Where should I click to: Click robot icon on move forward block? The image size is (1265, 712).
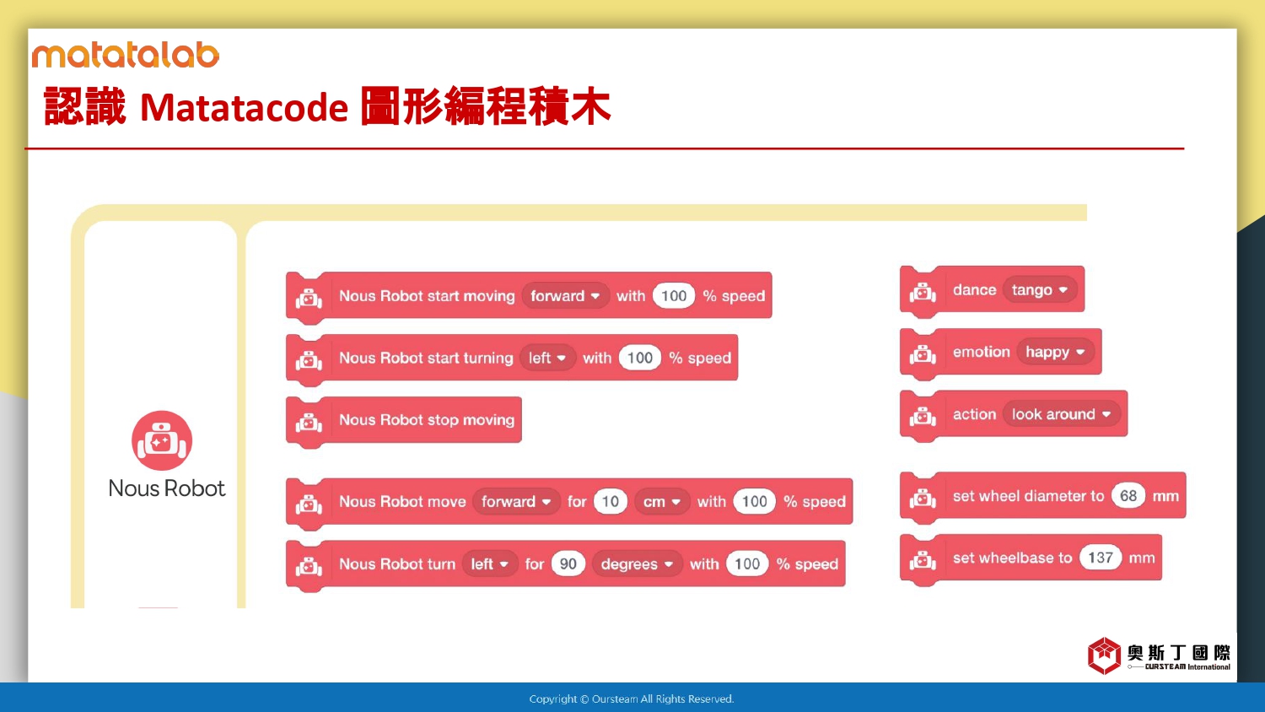point(309,503)
